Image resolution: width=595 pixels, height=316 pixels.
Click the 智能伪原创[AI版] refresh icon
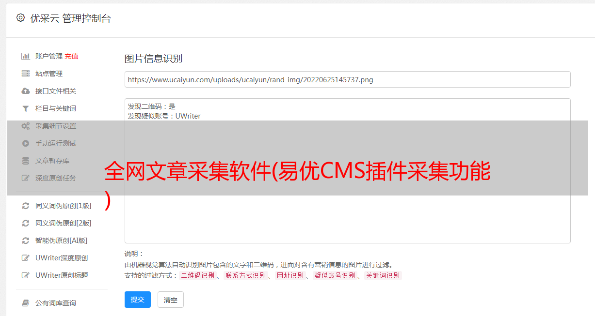click(x=26, y=241)
